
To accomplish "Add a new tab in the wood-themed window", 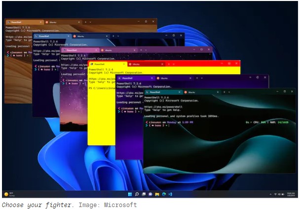I will click(86, 22).
